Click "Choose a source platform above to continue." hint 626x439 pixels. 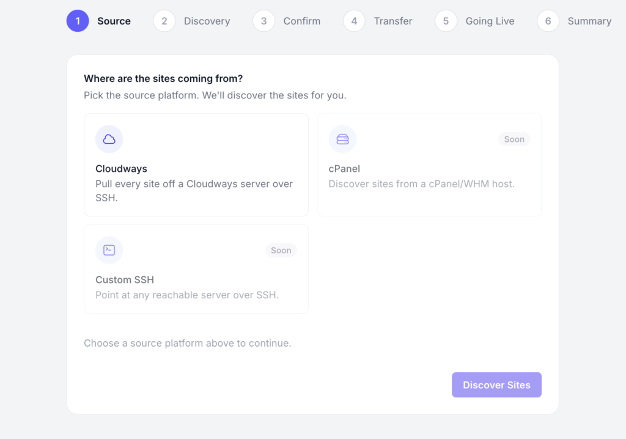pyautogui.click(x=188, y=343)
